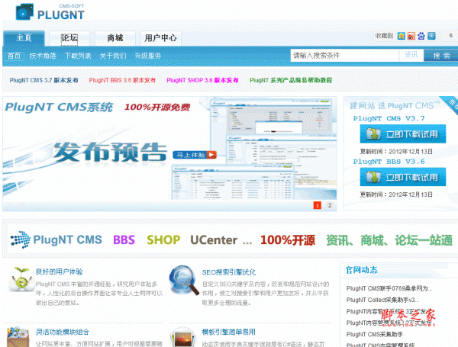Screen dimensions: 458x347
Task: Click the green download arrow on the CMS button
Action: 373,134
